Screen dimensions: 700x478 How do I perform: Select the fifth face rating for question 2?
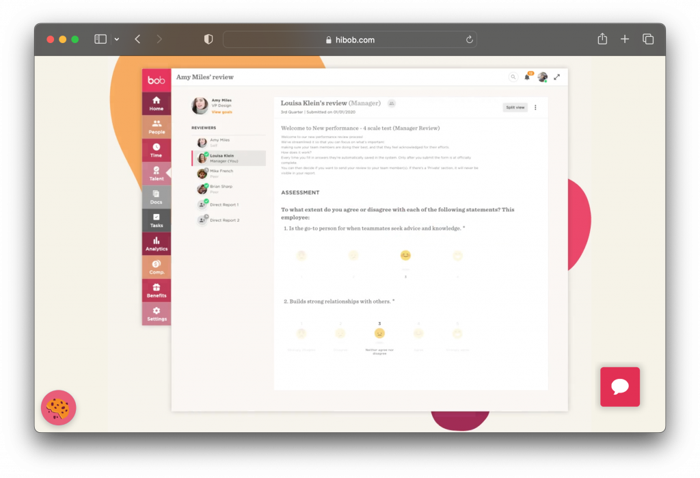coord(457,333)
